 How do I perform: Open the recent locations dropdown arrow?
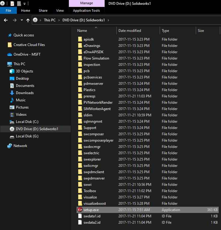pyautogui.click(x=22, y=20)
